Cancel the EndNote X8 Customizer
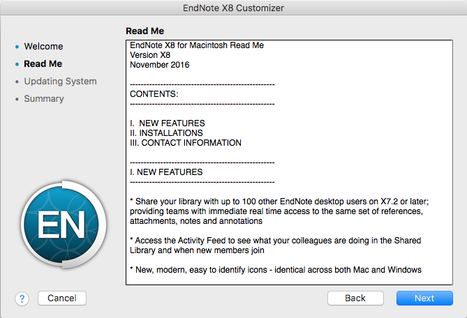 tap(62, 298)
